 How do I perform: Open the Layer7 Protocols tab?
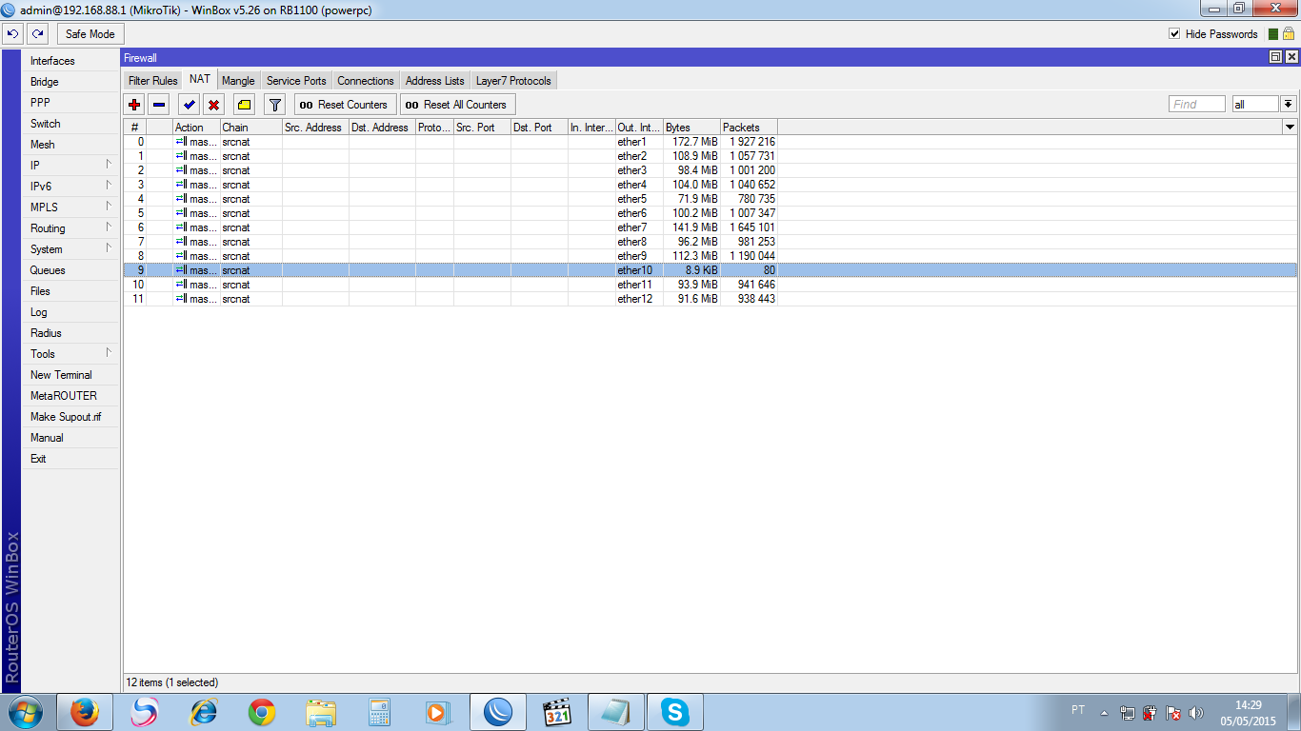[513, 81]
